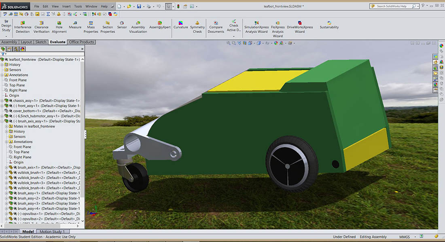The height and width of the screenshot is (242, 445).
Task: Click the Edit Appearance color sphere icon
Action: pos(275,43)
